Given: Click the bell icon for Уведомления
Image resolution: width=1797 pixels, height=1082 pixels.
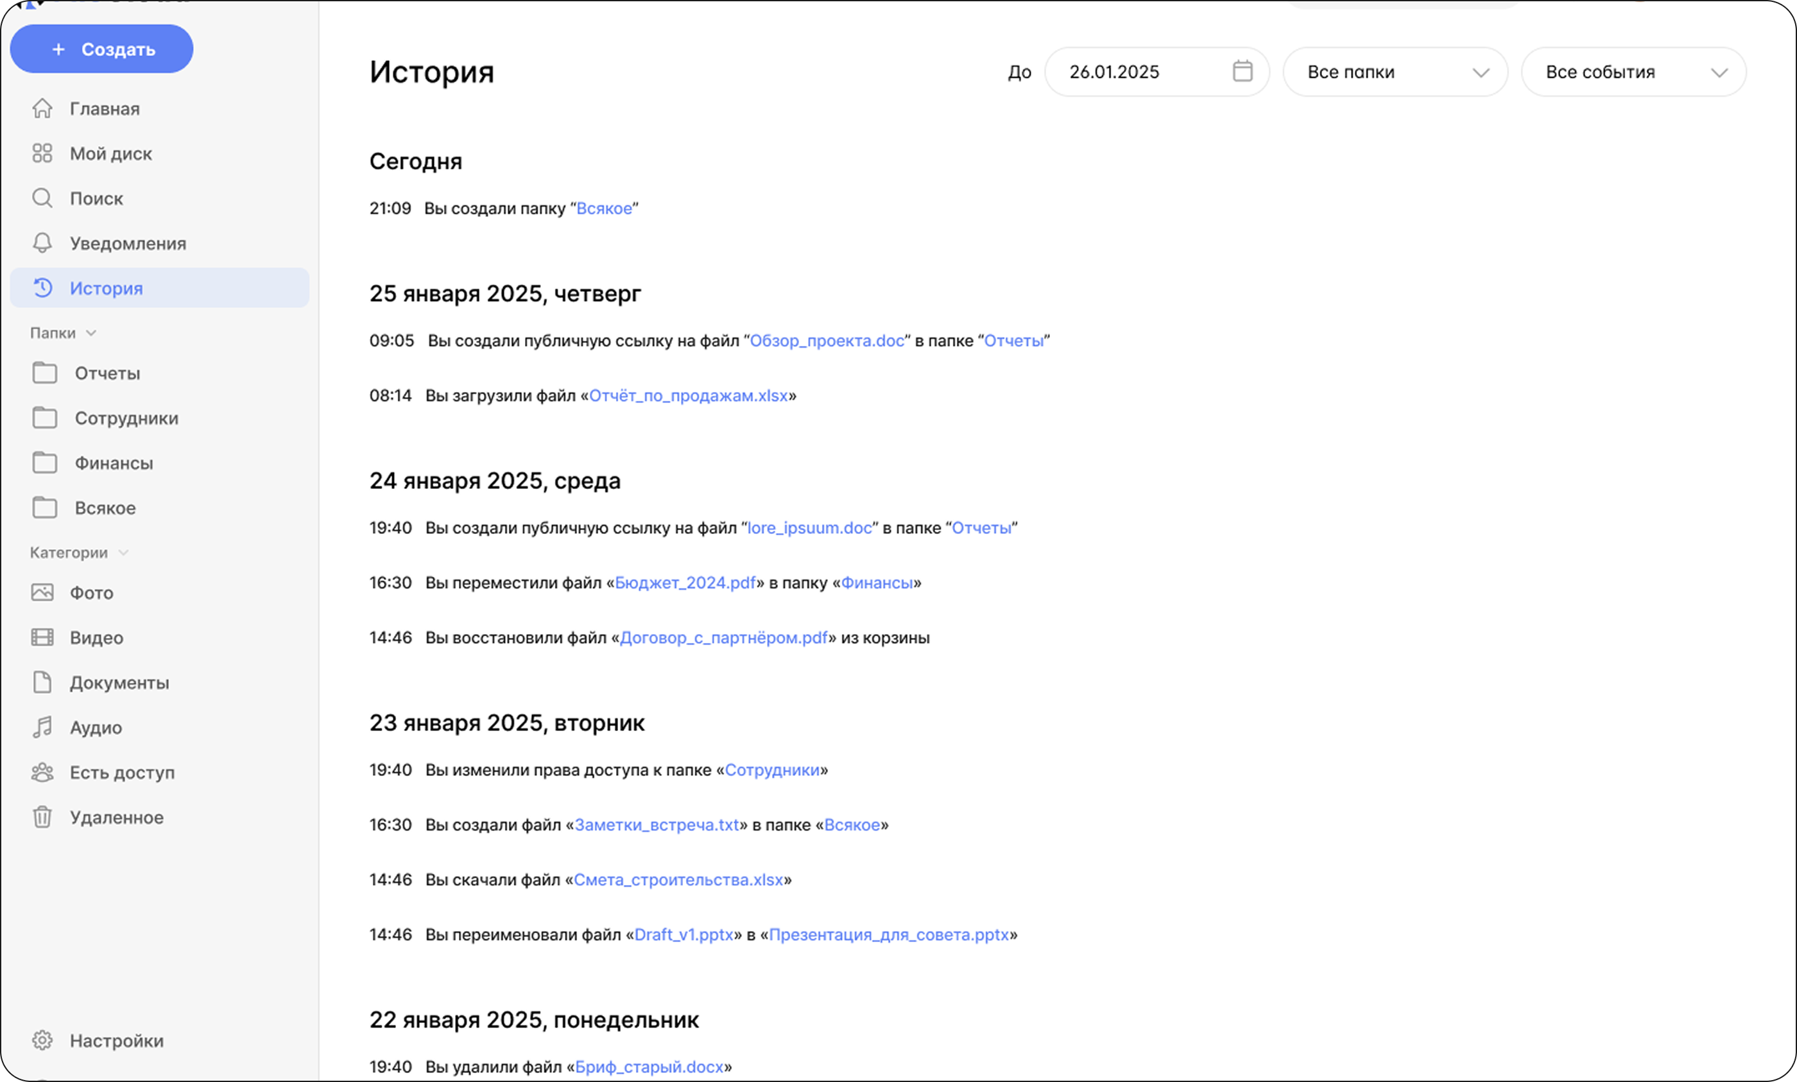Looking at the screenshot, I should (42, 243).
